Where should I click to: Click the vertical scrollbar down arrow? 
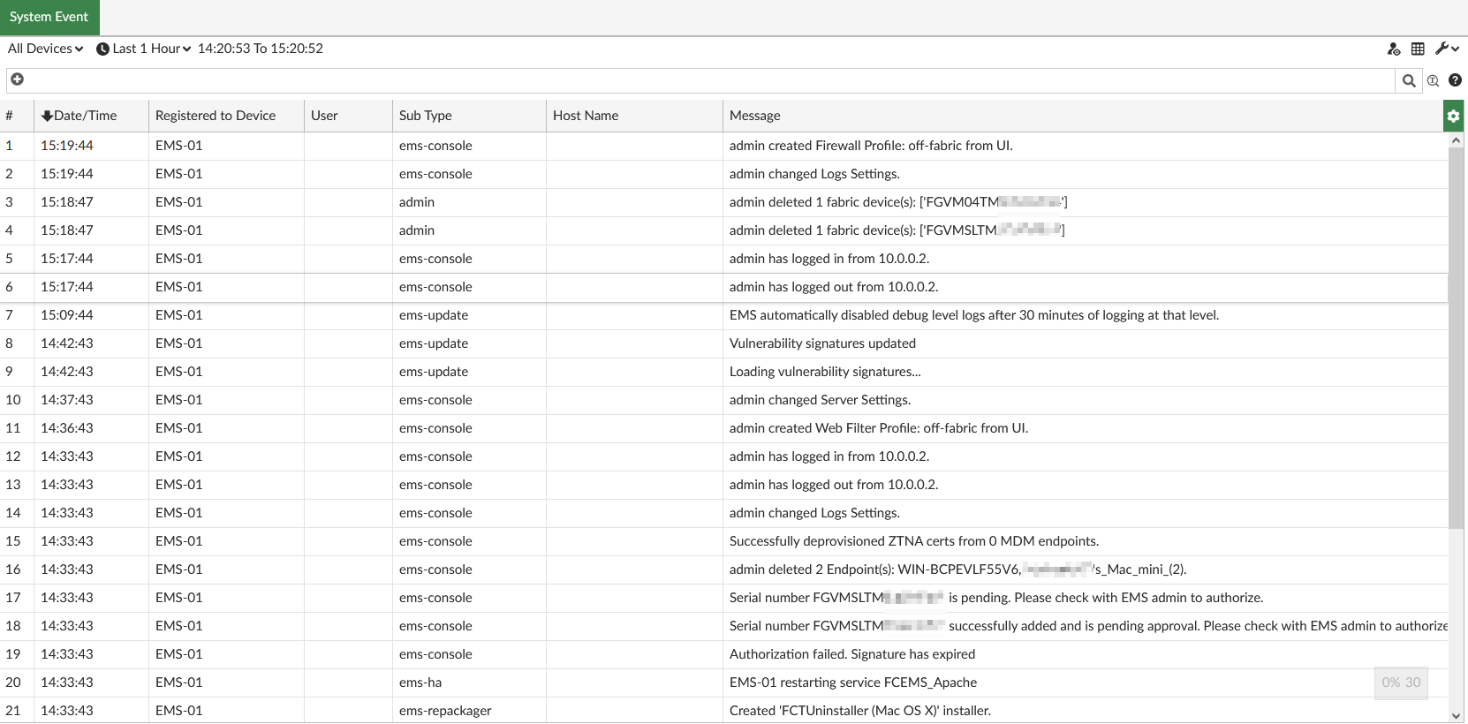[1456, 715]
